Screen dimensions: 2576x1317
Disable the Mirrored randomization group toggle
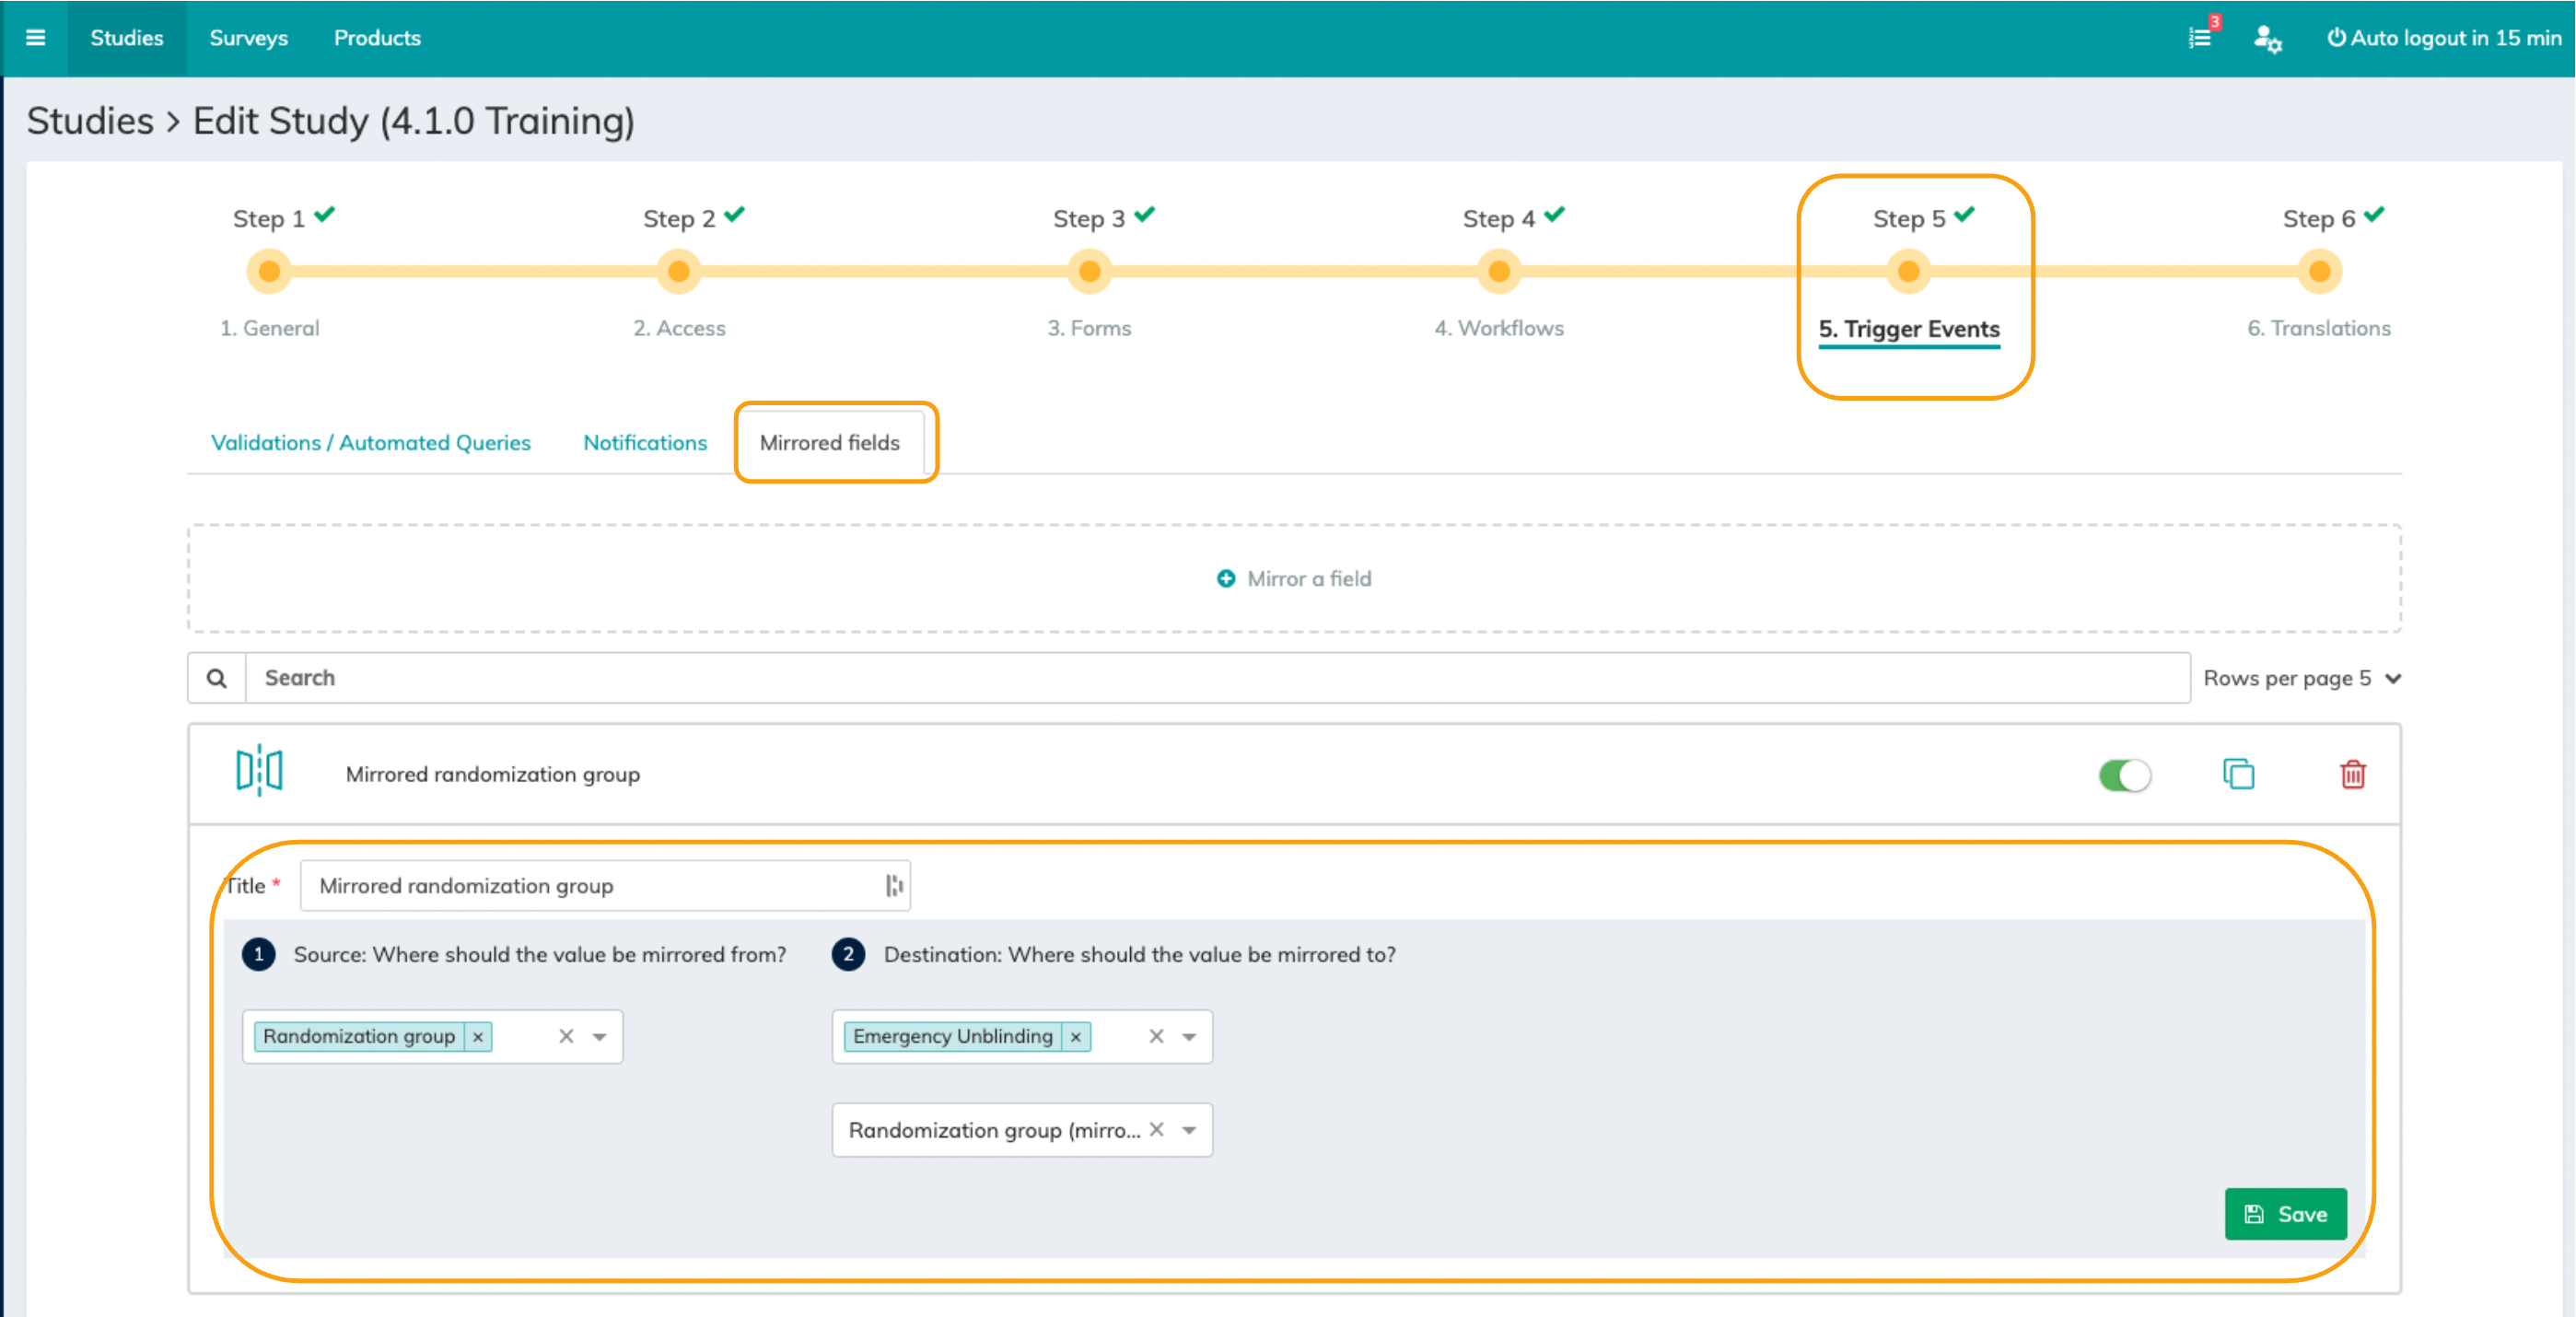(x=2124, y=775)
